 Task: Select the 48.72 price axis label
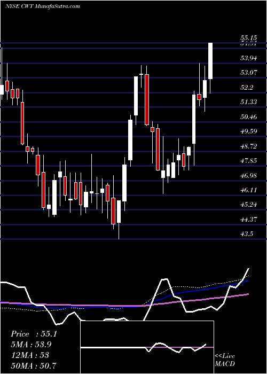[249, 146]
